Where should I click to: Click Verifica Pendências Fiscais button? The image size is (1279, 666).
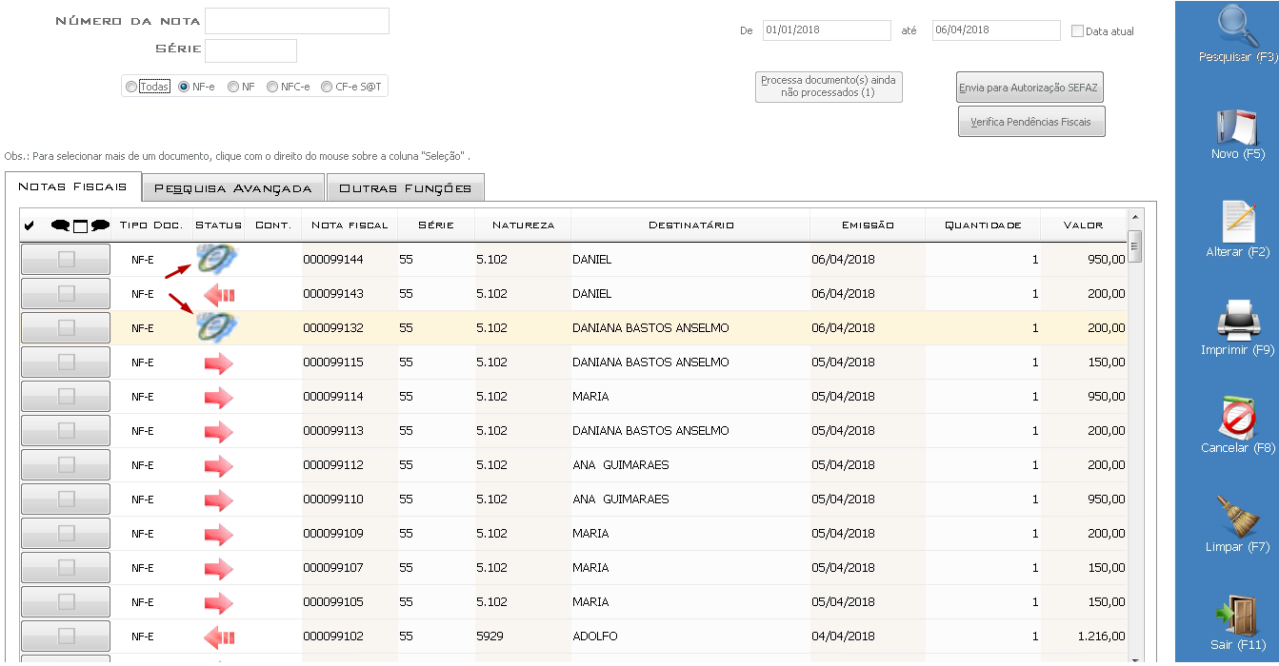[1030, 122]
